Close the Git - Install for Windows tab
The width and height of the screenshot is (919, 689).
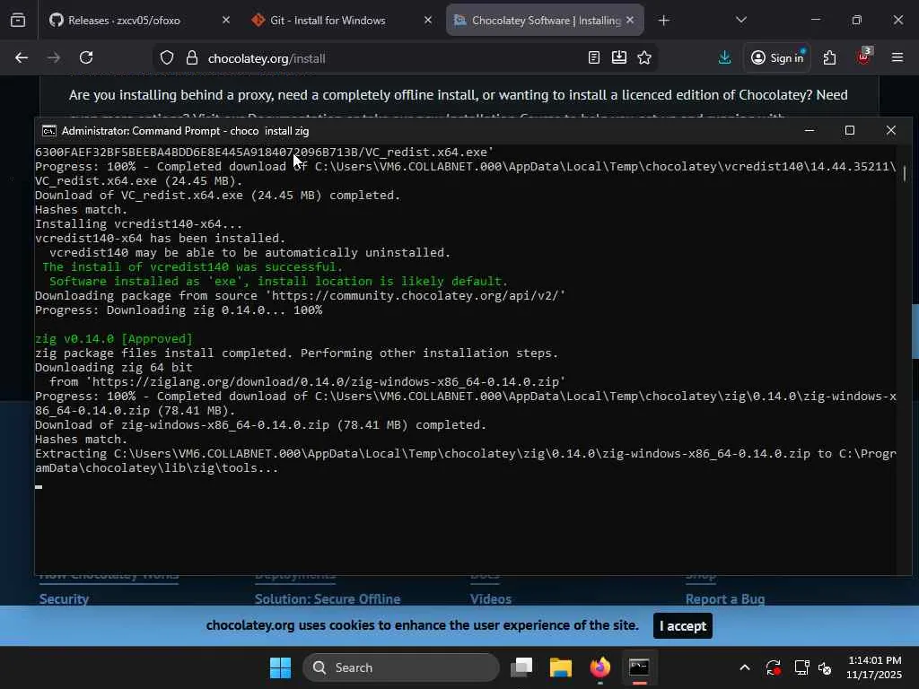[x=428, y=21]
